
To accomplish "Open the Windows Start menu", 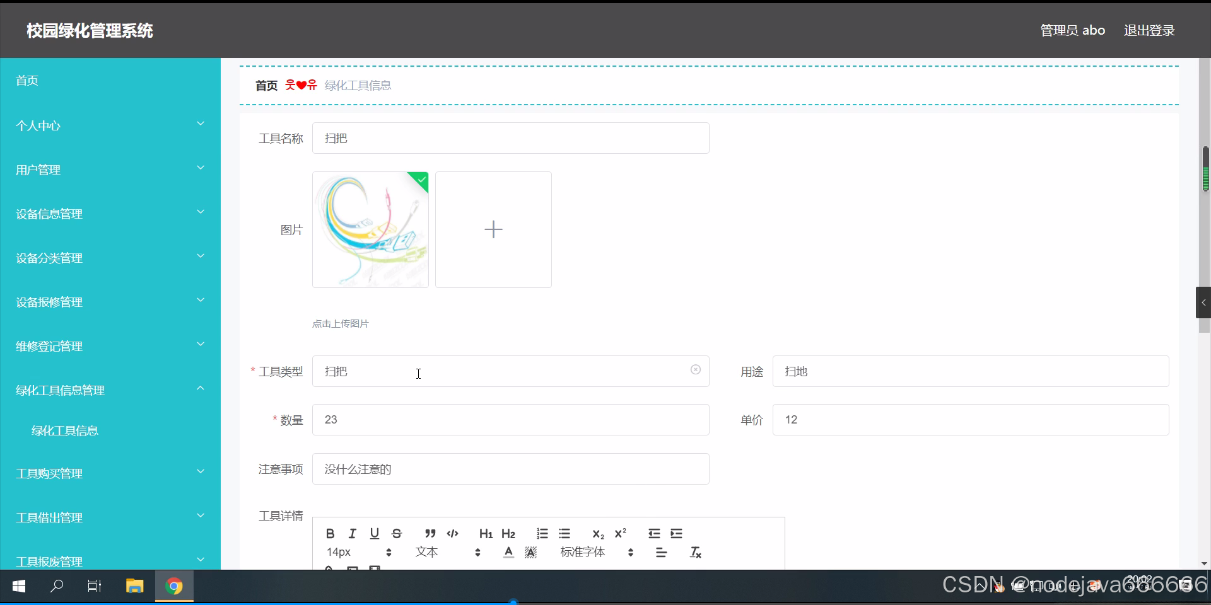I will click(19, 586).
